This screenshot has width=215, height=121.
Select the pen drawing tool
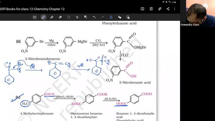click(x=43, y=17)
